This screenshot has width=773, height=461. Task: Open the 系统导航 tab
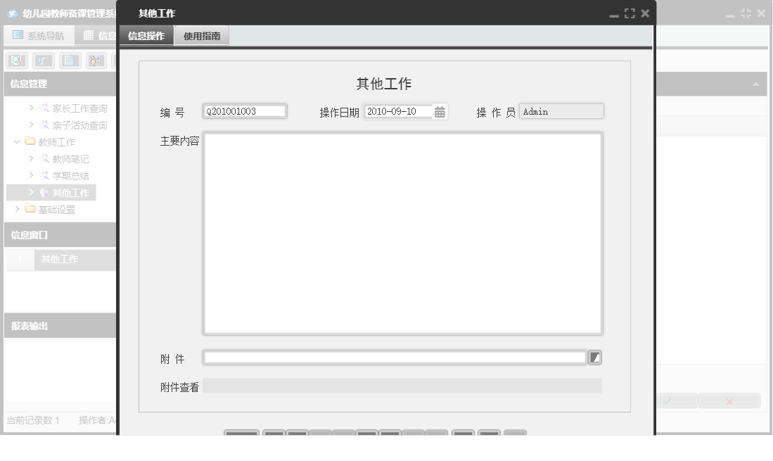click(37, 35)
